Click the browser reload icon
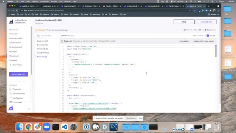236x133 pixels. click(17, 11)
